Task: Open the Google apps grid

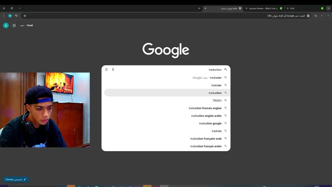Action: pos(14,25)
